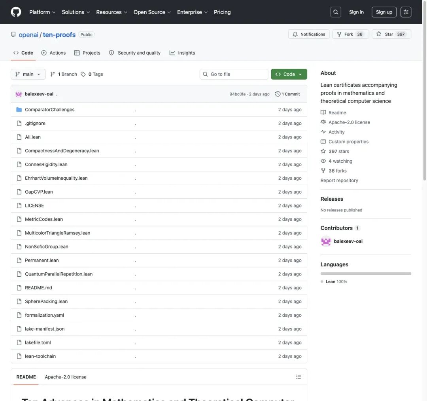
Task: Open the 1 Commit history link
Action: point(287,94)
